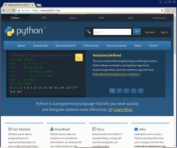Click the Download heading
The height and width of the screenshot is (148, 177).
(x=62, y=129)
